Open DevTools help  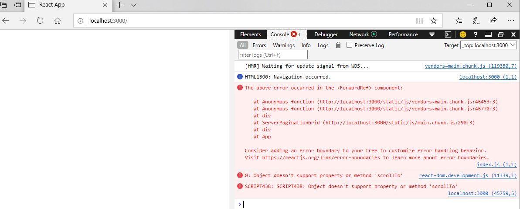coord(476,34)
